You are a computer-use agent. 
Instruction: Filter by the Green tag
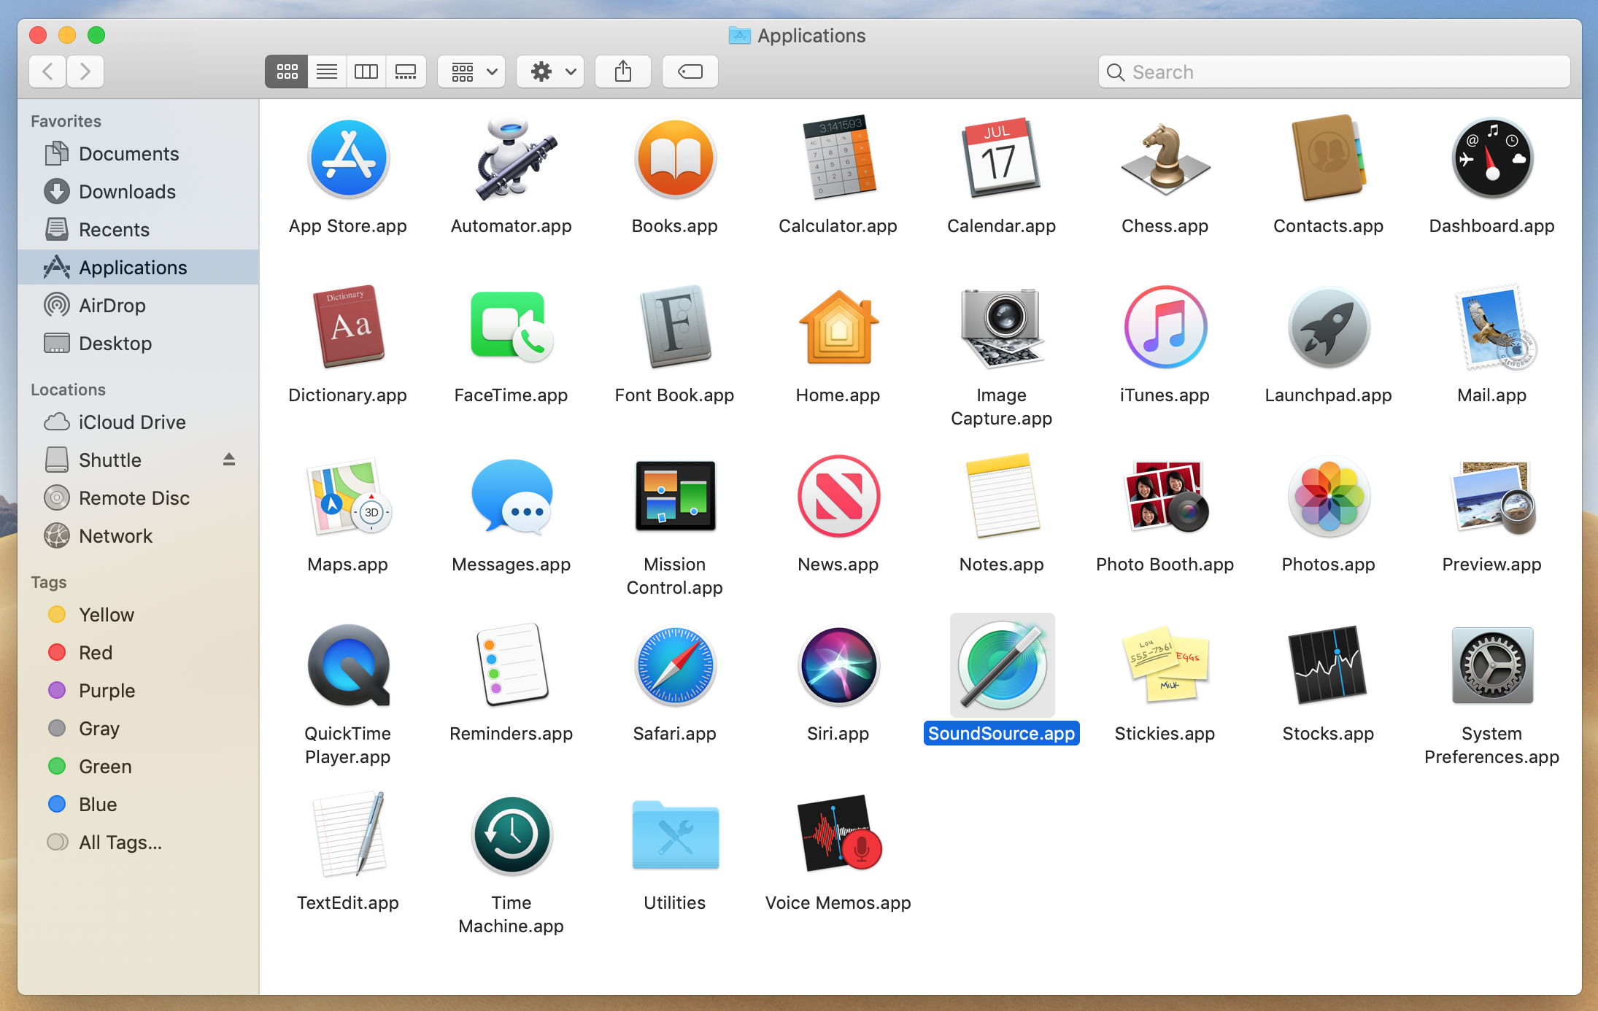pyautogui.click(x=139, y=767)
